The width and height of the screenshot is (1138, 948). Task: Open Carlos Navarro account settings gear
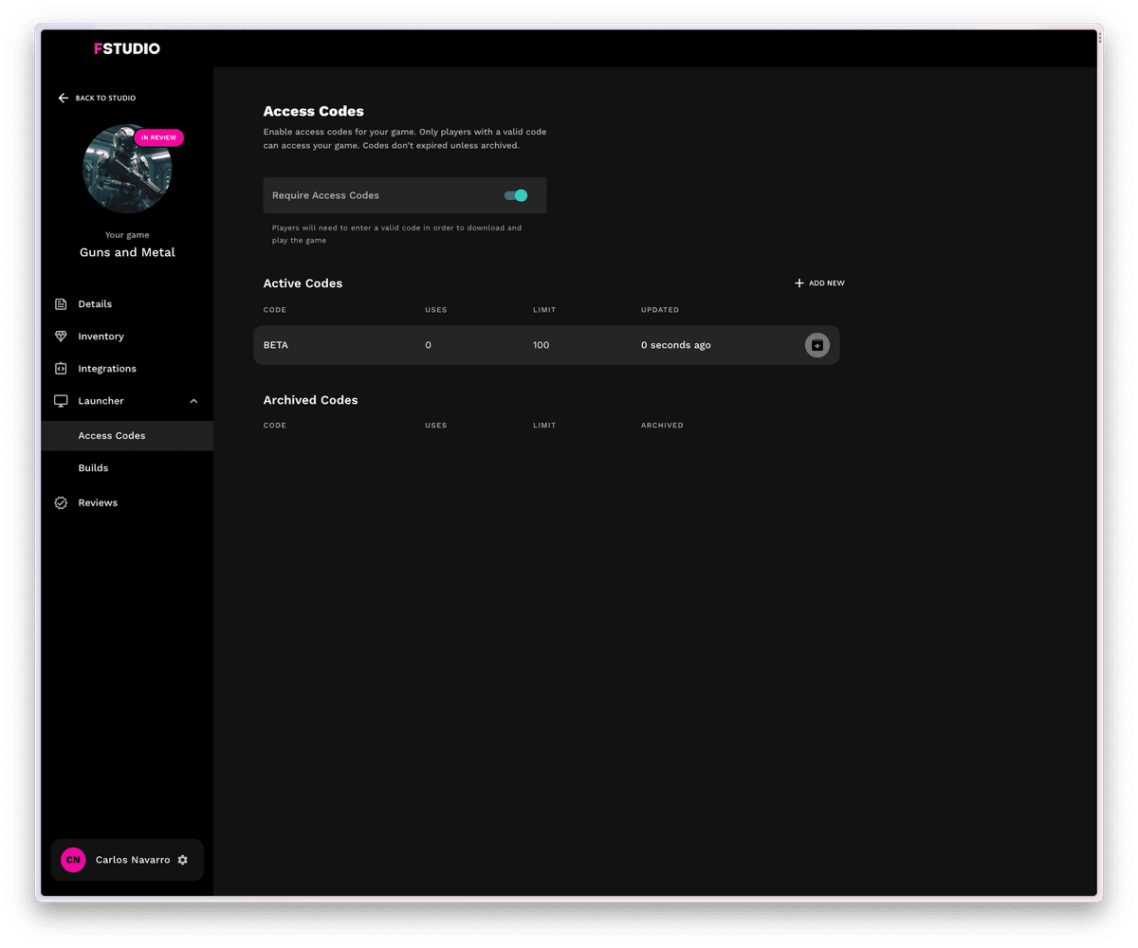pos(183,860)
